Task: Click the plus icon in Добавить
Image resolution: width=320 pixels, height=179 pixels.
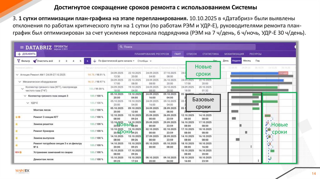Action: coord(19,54)
